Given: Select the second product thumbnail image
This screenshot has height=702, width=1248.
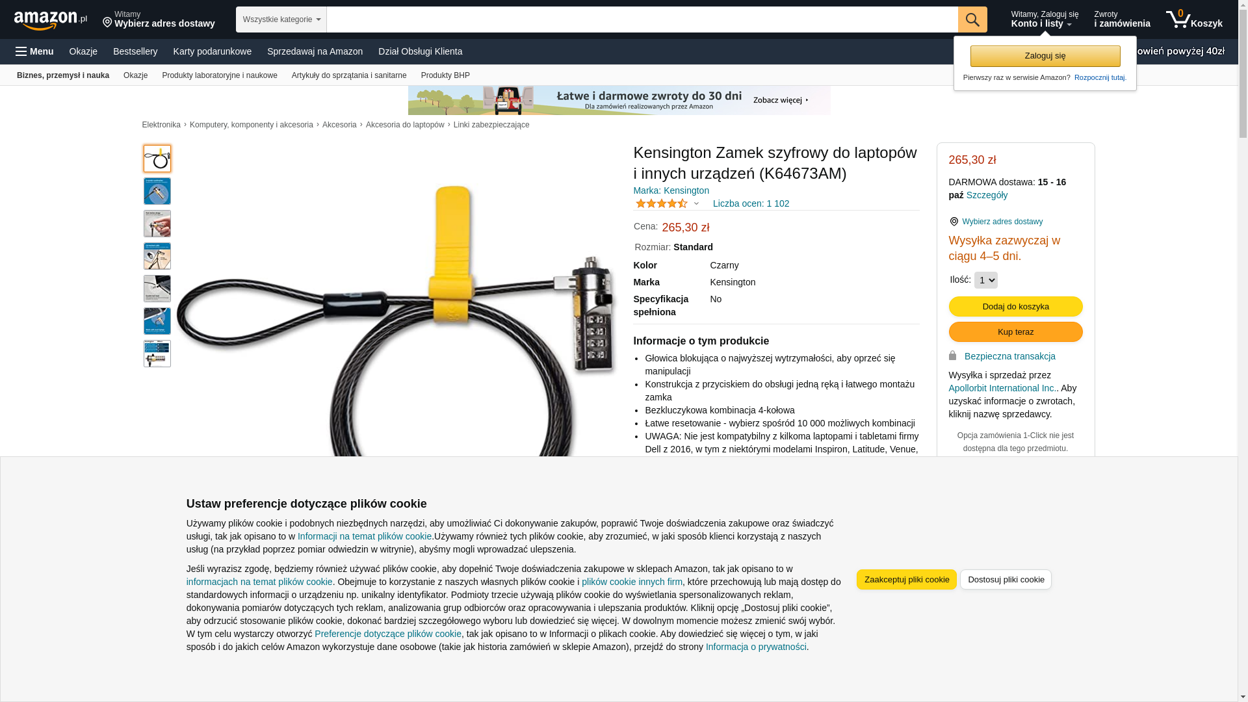Looking at the screenshot, I should [x=157, y=191].
